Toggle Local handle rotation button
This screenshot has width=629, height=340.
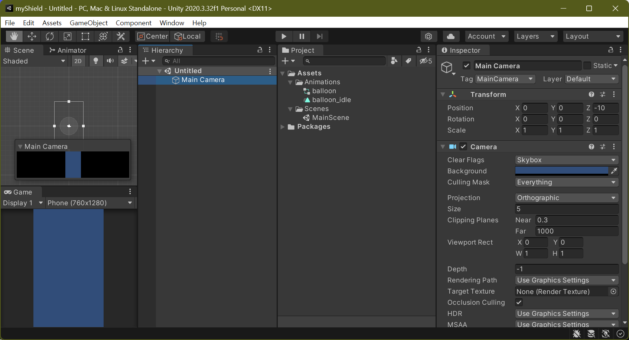coord(188,36)
